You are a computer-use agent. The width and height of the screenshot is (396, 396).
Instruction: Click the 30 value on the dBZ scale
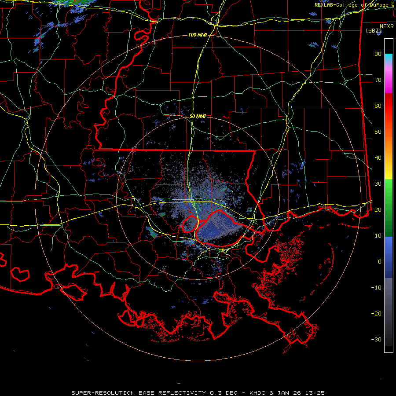[378, 183]
